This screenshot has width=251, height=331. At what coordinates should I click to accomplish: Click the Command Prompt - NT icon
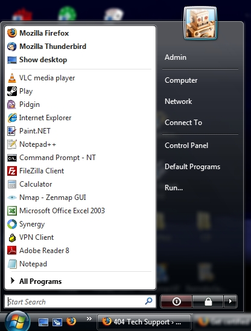[x=12, y=158]
